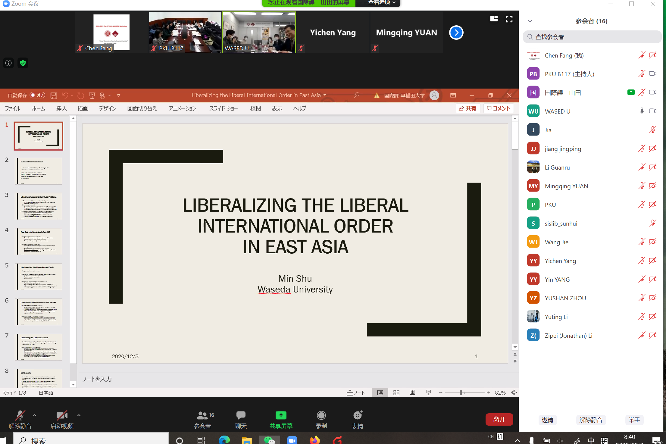Click the 邀请 invite button
666x444 pixels.
[x=547, y=420]
